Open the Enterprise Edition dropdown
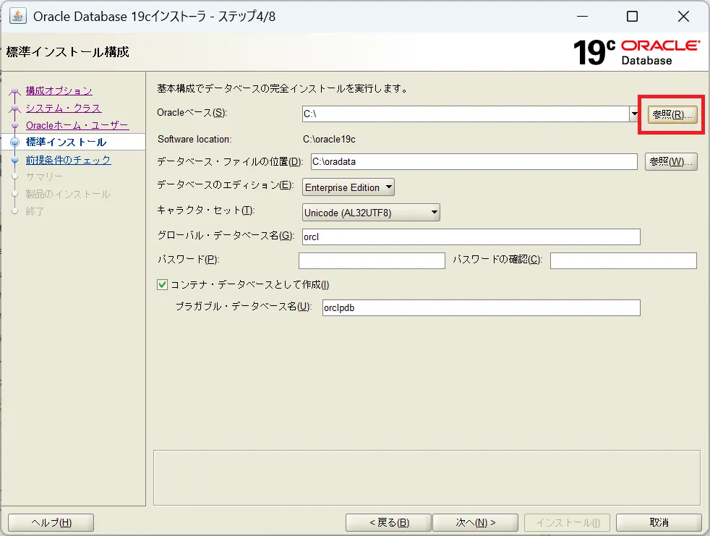This screenshot has width=710, height=536. click(348, 187)
